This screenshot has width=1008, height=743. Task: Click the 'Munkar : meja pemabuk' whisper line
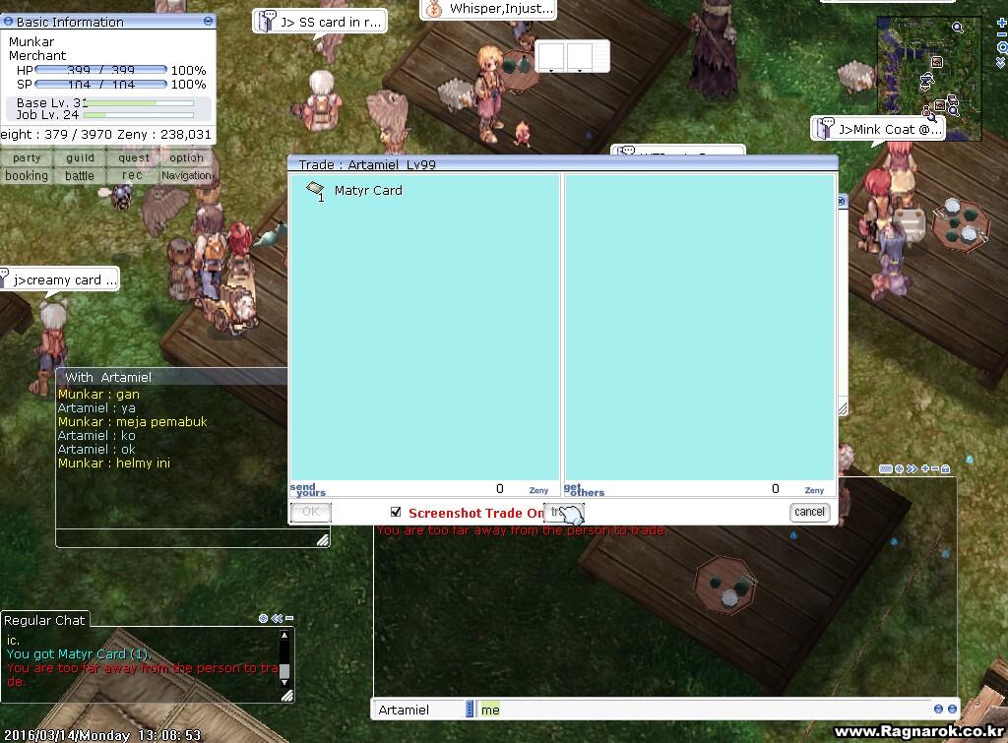133,421
